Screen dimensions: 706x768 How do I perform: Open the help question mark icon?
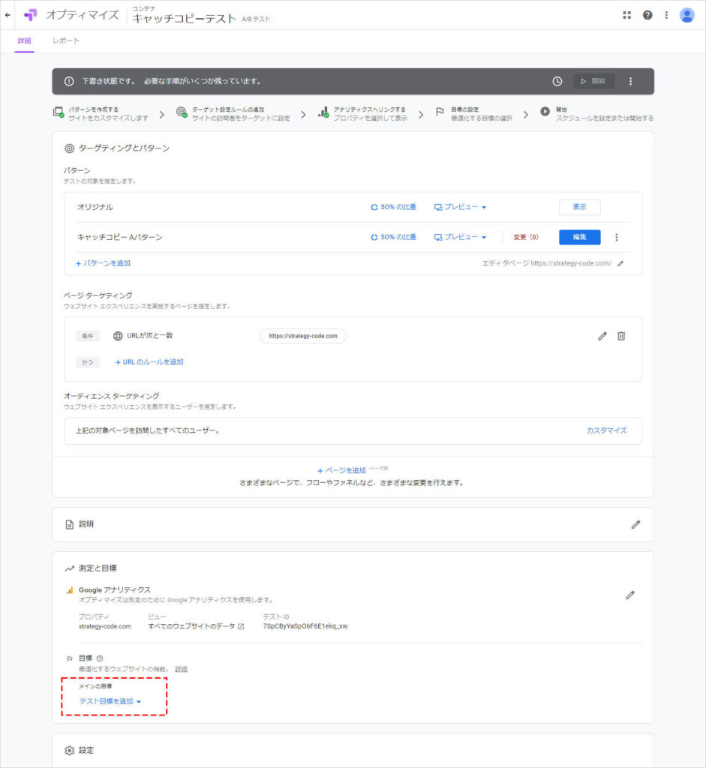point(647,15)
